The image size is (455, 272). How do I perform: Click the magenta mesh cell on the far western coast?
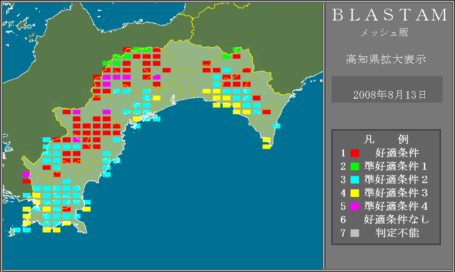pyautogui.click(x=26, y=175)
